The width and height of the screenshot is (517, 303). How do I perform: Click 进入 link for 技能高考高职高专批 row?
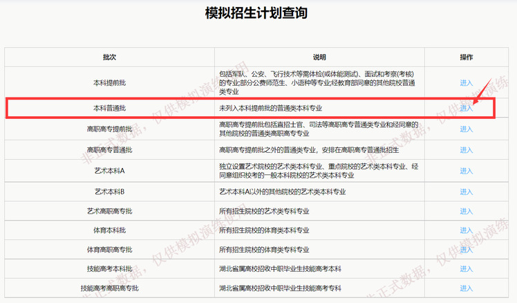point(467,288)
